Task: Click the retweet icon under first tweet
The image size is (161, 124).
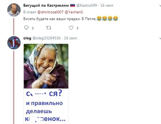Action: click(49, 28)
